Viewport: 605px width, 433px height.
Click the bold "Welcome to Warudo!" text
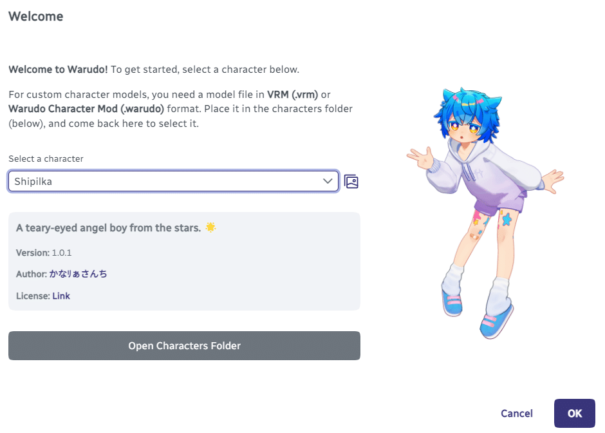pos(58,70)
